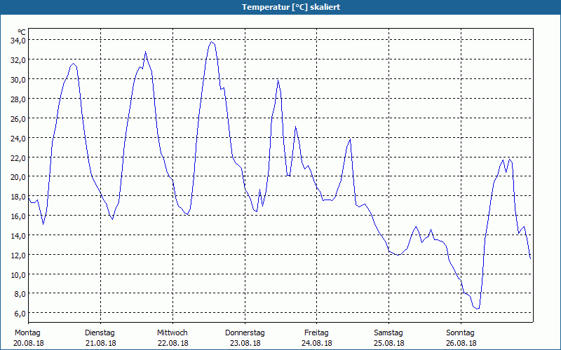Click the 24.08.18 date label

(317, 343)
